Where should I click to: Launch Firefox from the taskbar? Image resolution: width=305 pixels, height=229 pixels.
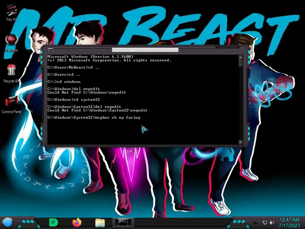(x=77, y=222)
